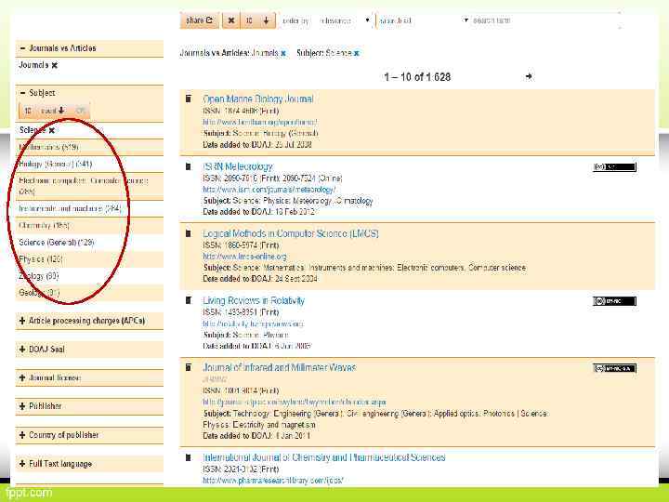Remove the Journals vs Articles: Journals filter chip
Image resolution: width=669 pixels, height=502 pixels.
point(283,53)
